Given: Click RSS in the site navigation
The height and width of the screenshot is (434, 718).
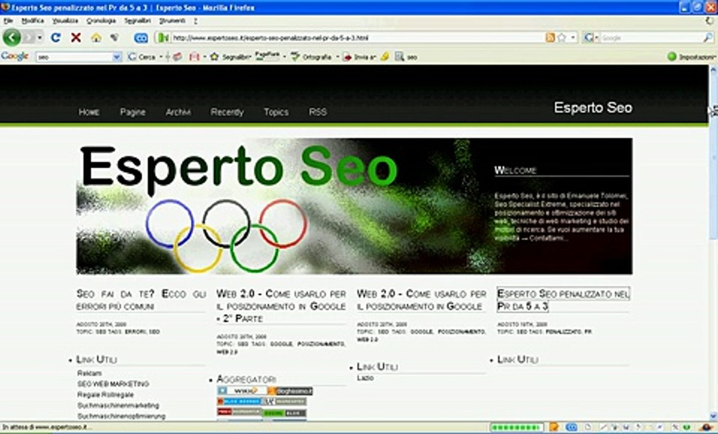Looking at the screenshot, I should (x=318, y=112).
